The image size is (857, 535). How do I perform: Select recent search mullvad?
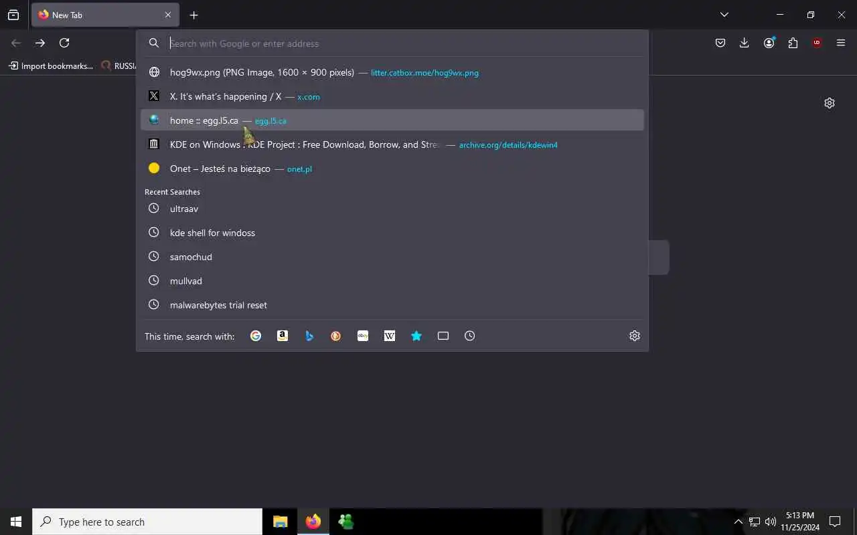(392, 281)
